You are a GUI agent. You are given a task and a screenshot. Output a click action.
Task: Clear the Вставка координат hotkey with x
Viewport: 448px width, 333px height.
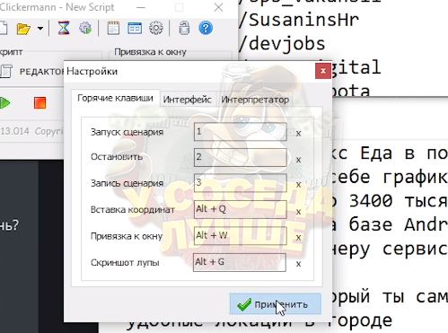(298, 212)
